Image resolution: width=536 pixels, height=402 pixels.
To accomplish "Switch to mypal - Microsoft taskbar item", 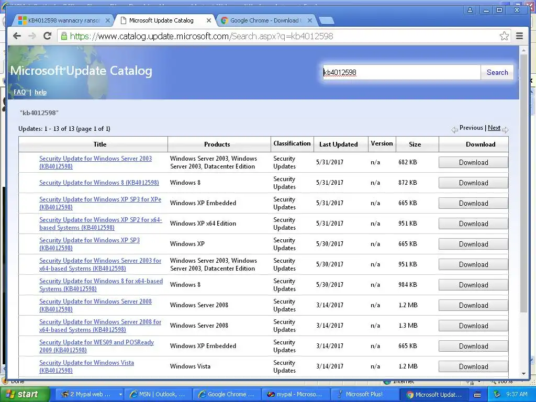I will (295, 394).
